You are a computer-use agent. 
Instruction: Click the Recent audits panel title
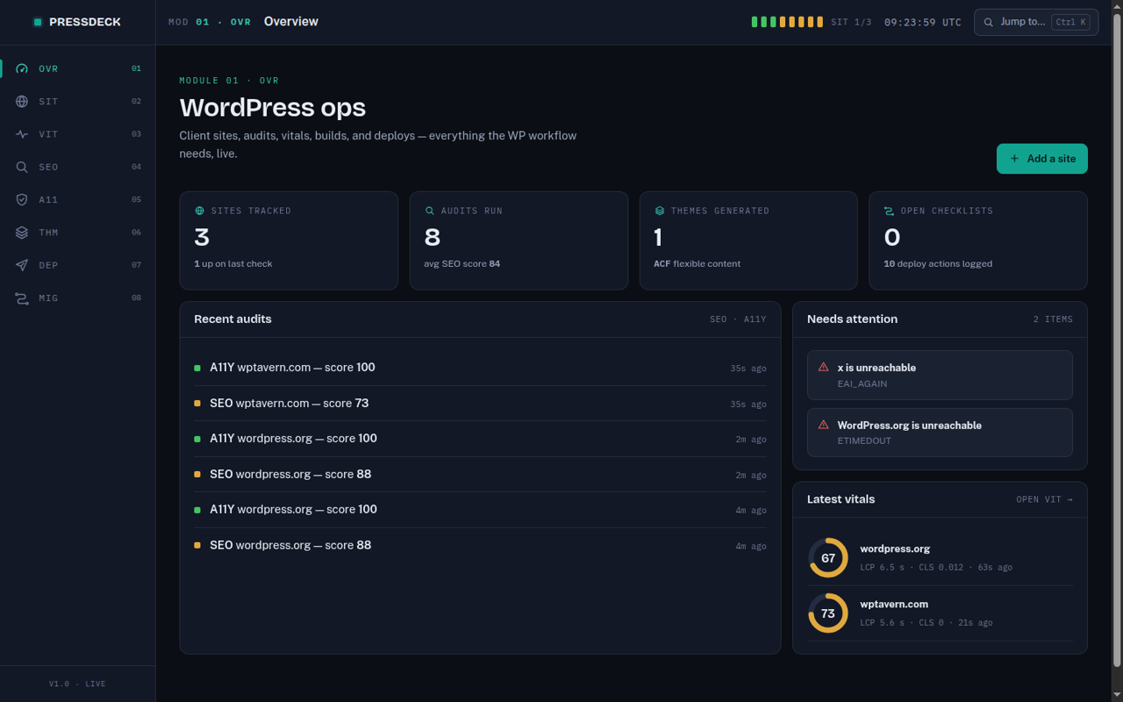coord(232,319)
